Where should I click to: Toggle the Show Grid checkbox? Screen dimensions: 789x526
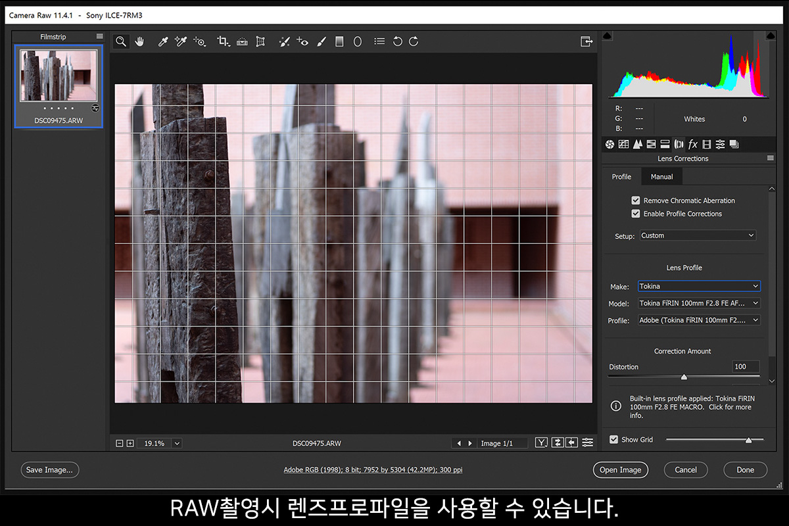click(614, 440)
